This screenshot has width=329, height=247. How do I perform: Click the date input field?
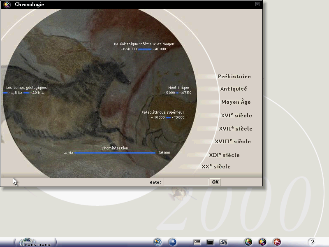186,182
